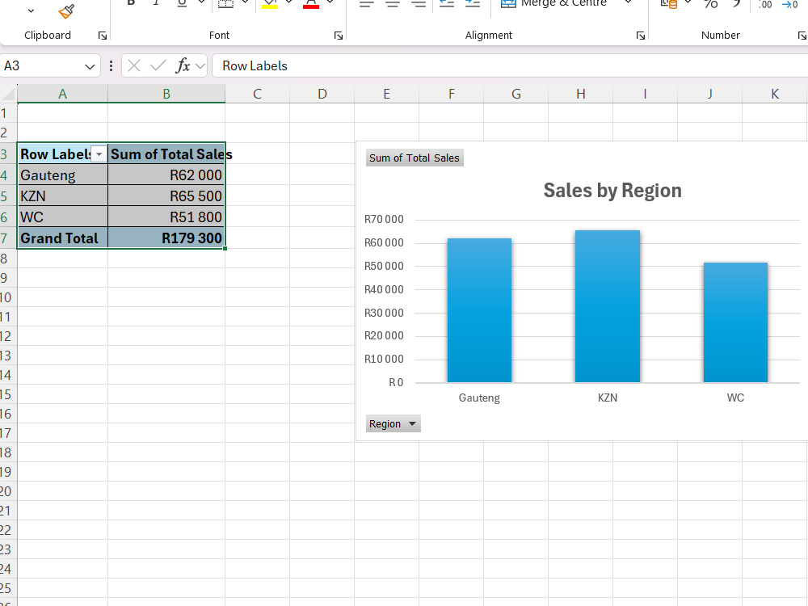Expand the Paste options dropdown arrow
This screenshot has width=808, height=606.
(x=31, y=11)
